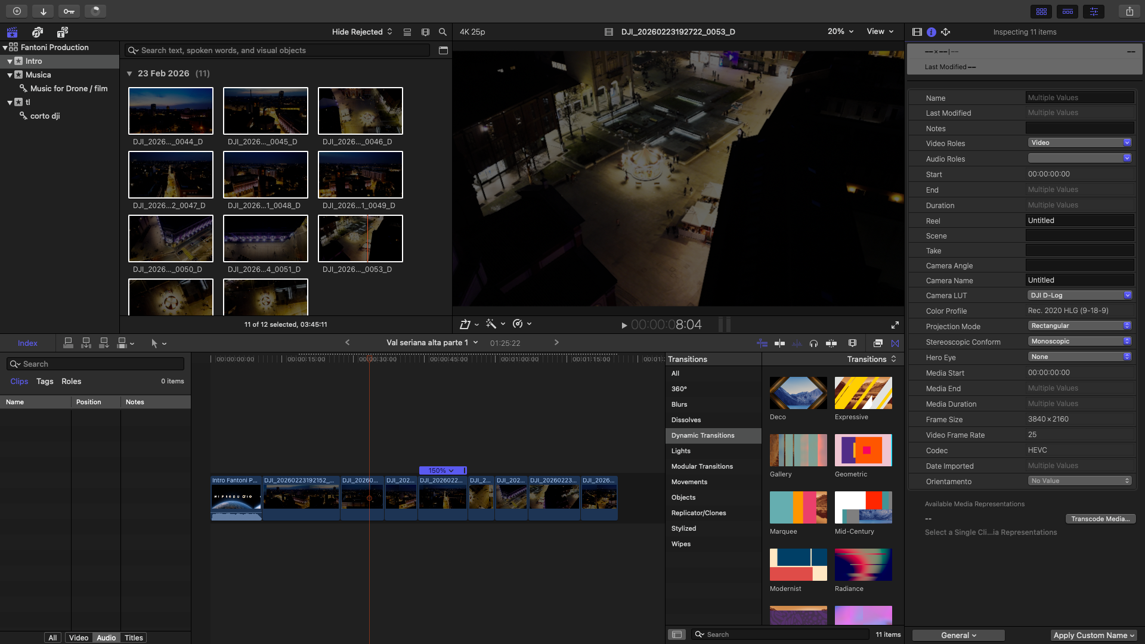Click Apply Custom Name button
This screenshot has height=644, width=1145.
tap(1094, 635)
